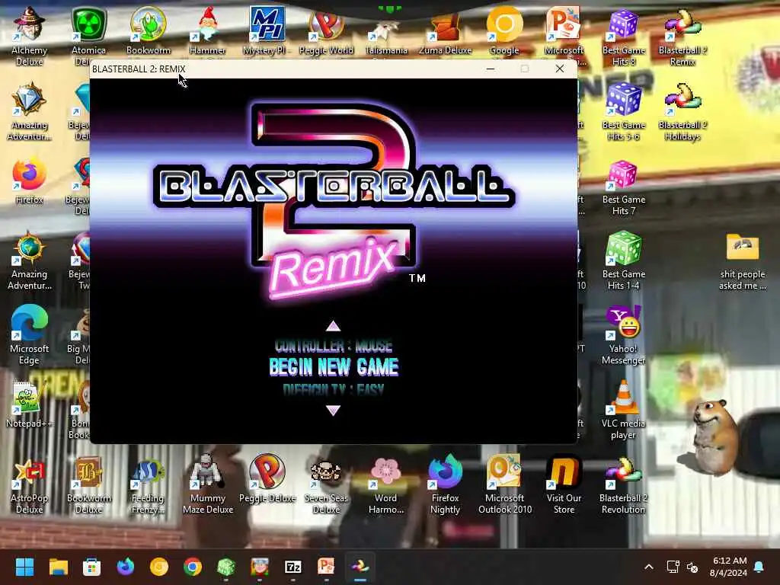Open the Bookworm frog desktop shortcut
780x585 pixels.
tap(149, 30)
